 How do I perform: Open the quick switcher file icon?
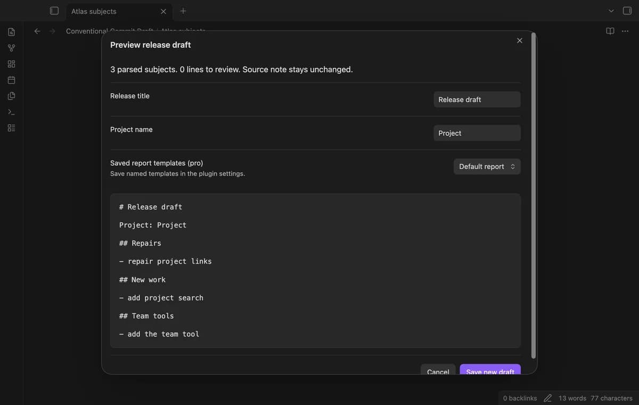point(11,32)
